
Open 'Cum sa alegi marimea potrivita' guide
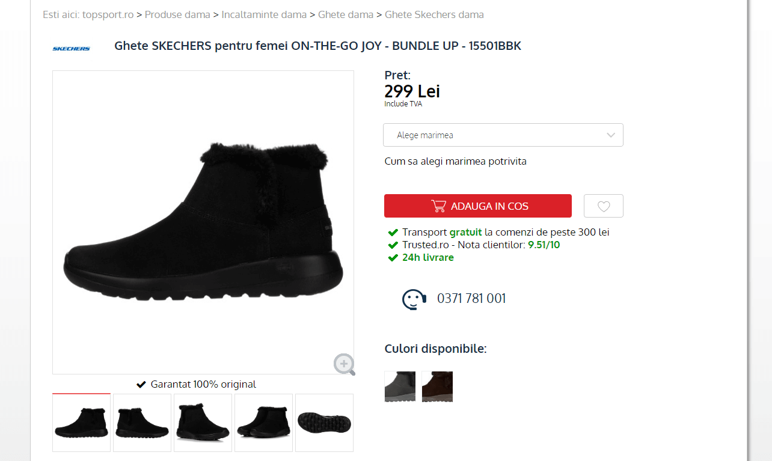pos(455,161)
